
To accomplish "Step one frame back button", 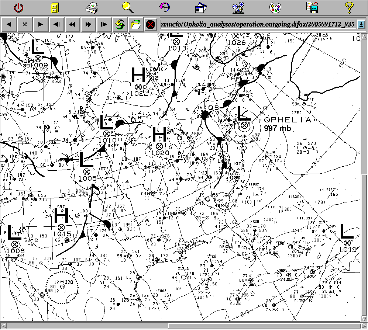I will pyautogui.click(x=56, y=25).
